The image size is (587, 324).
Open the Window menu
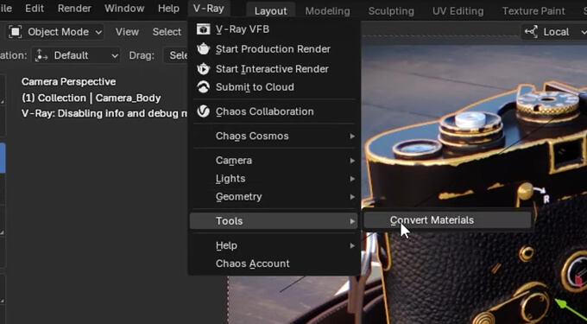click(124, 9)
